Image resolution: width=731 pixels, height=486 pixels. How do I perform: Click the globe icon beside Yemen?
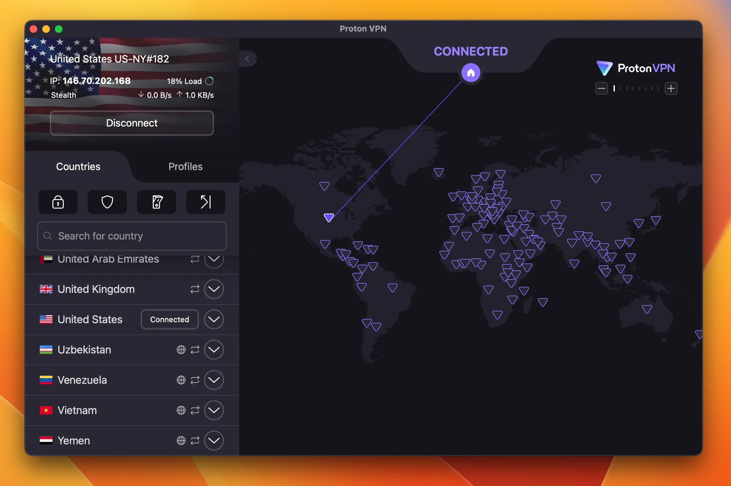point(181,441)
